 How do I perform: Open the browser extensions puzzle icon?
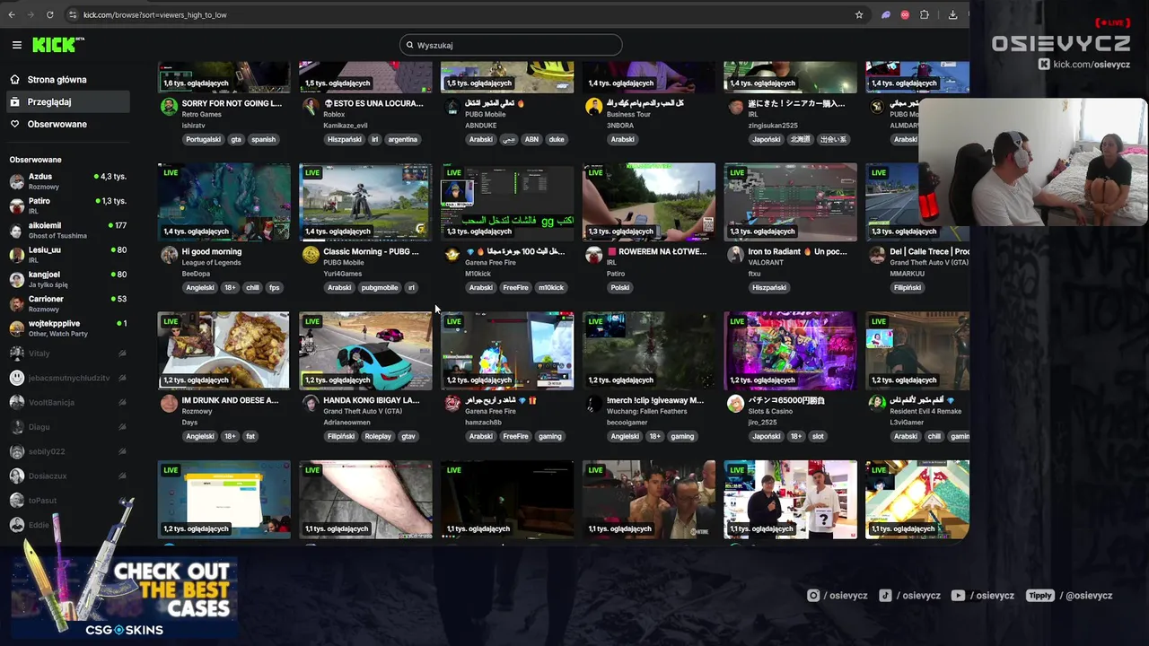click(925, 14)
